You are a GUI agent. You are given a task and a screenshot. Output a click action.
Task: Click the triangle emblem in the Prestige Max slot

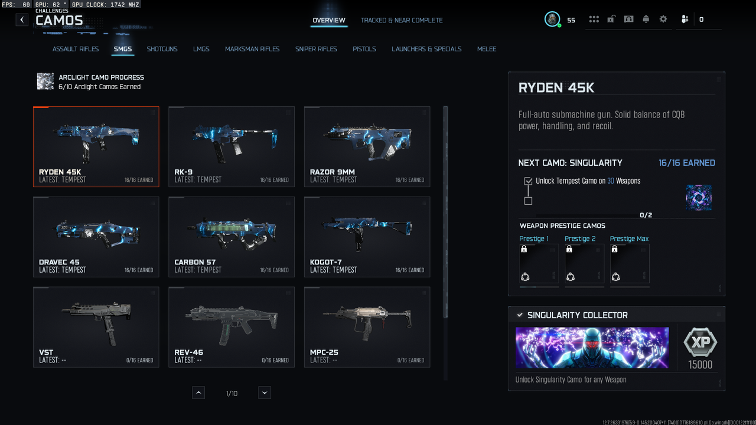click(615, 277)
